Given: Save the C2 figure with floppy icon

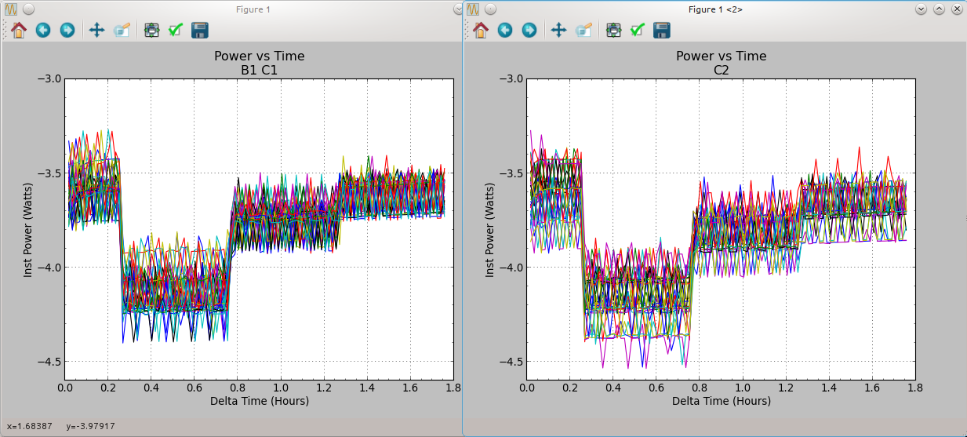Looking at the screenshot, I should click(662, 31).
